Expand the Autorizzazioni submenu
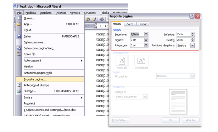 (50, 61)
